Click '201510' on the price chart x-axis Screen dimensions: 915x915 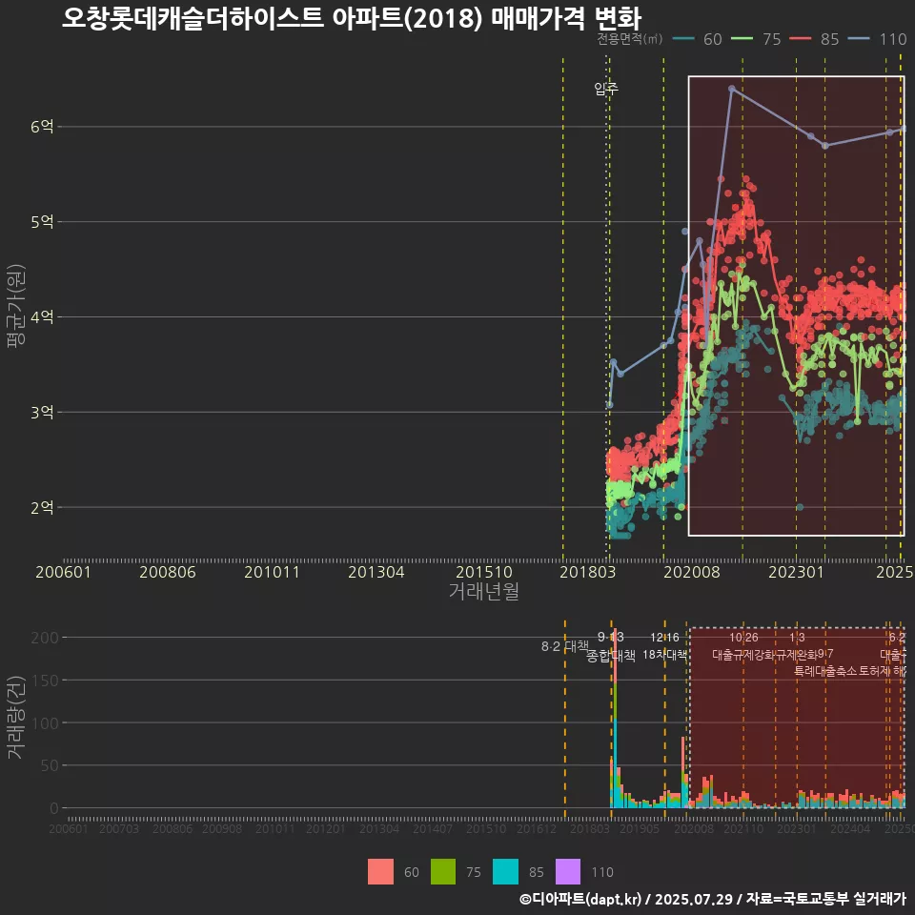(x=484, y=572)
